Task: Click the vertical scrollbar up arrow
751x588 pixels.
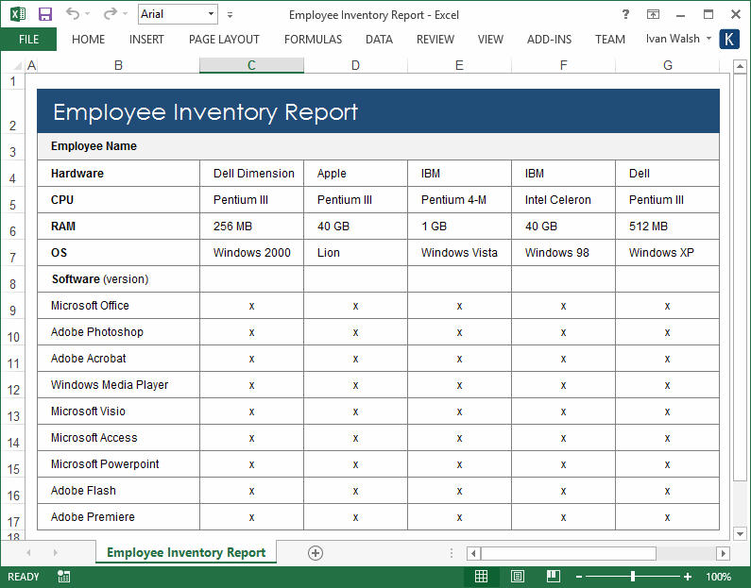Action: pos(740,66)
